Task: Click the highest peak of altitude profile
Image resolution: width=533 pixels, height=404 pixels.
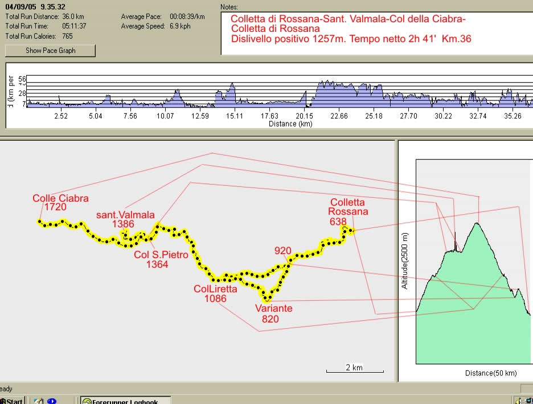Action: pos(477,223)
